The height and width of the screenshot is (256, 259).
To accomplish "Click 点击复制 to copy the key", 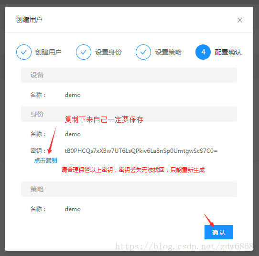I will tap(46, 160).
